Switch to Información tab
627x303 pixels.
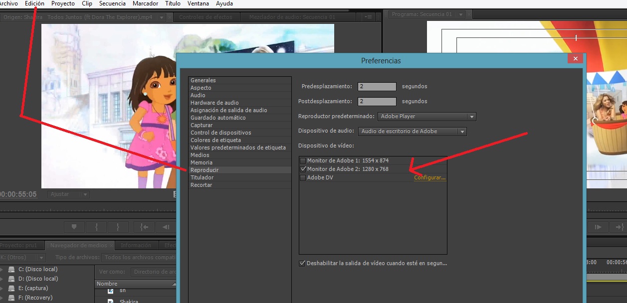136,245
